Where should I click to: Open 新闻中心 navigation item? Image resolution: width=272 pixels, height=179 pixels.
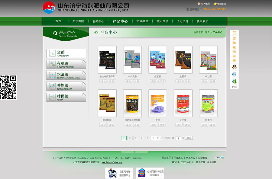(x=98, y=21)
